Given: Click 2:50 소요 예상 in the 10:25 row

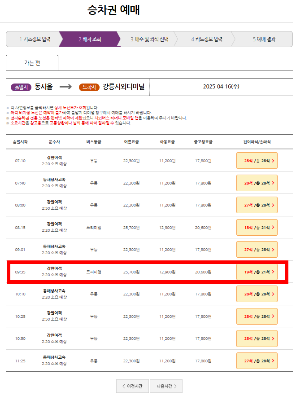Looking at the screenshot, I should coord(54,319).
